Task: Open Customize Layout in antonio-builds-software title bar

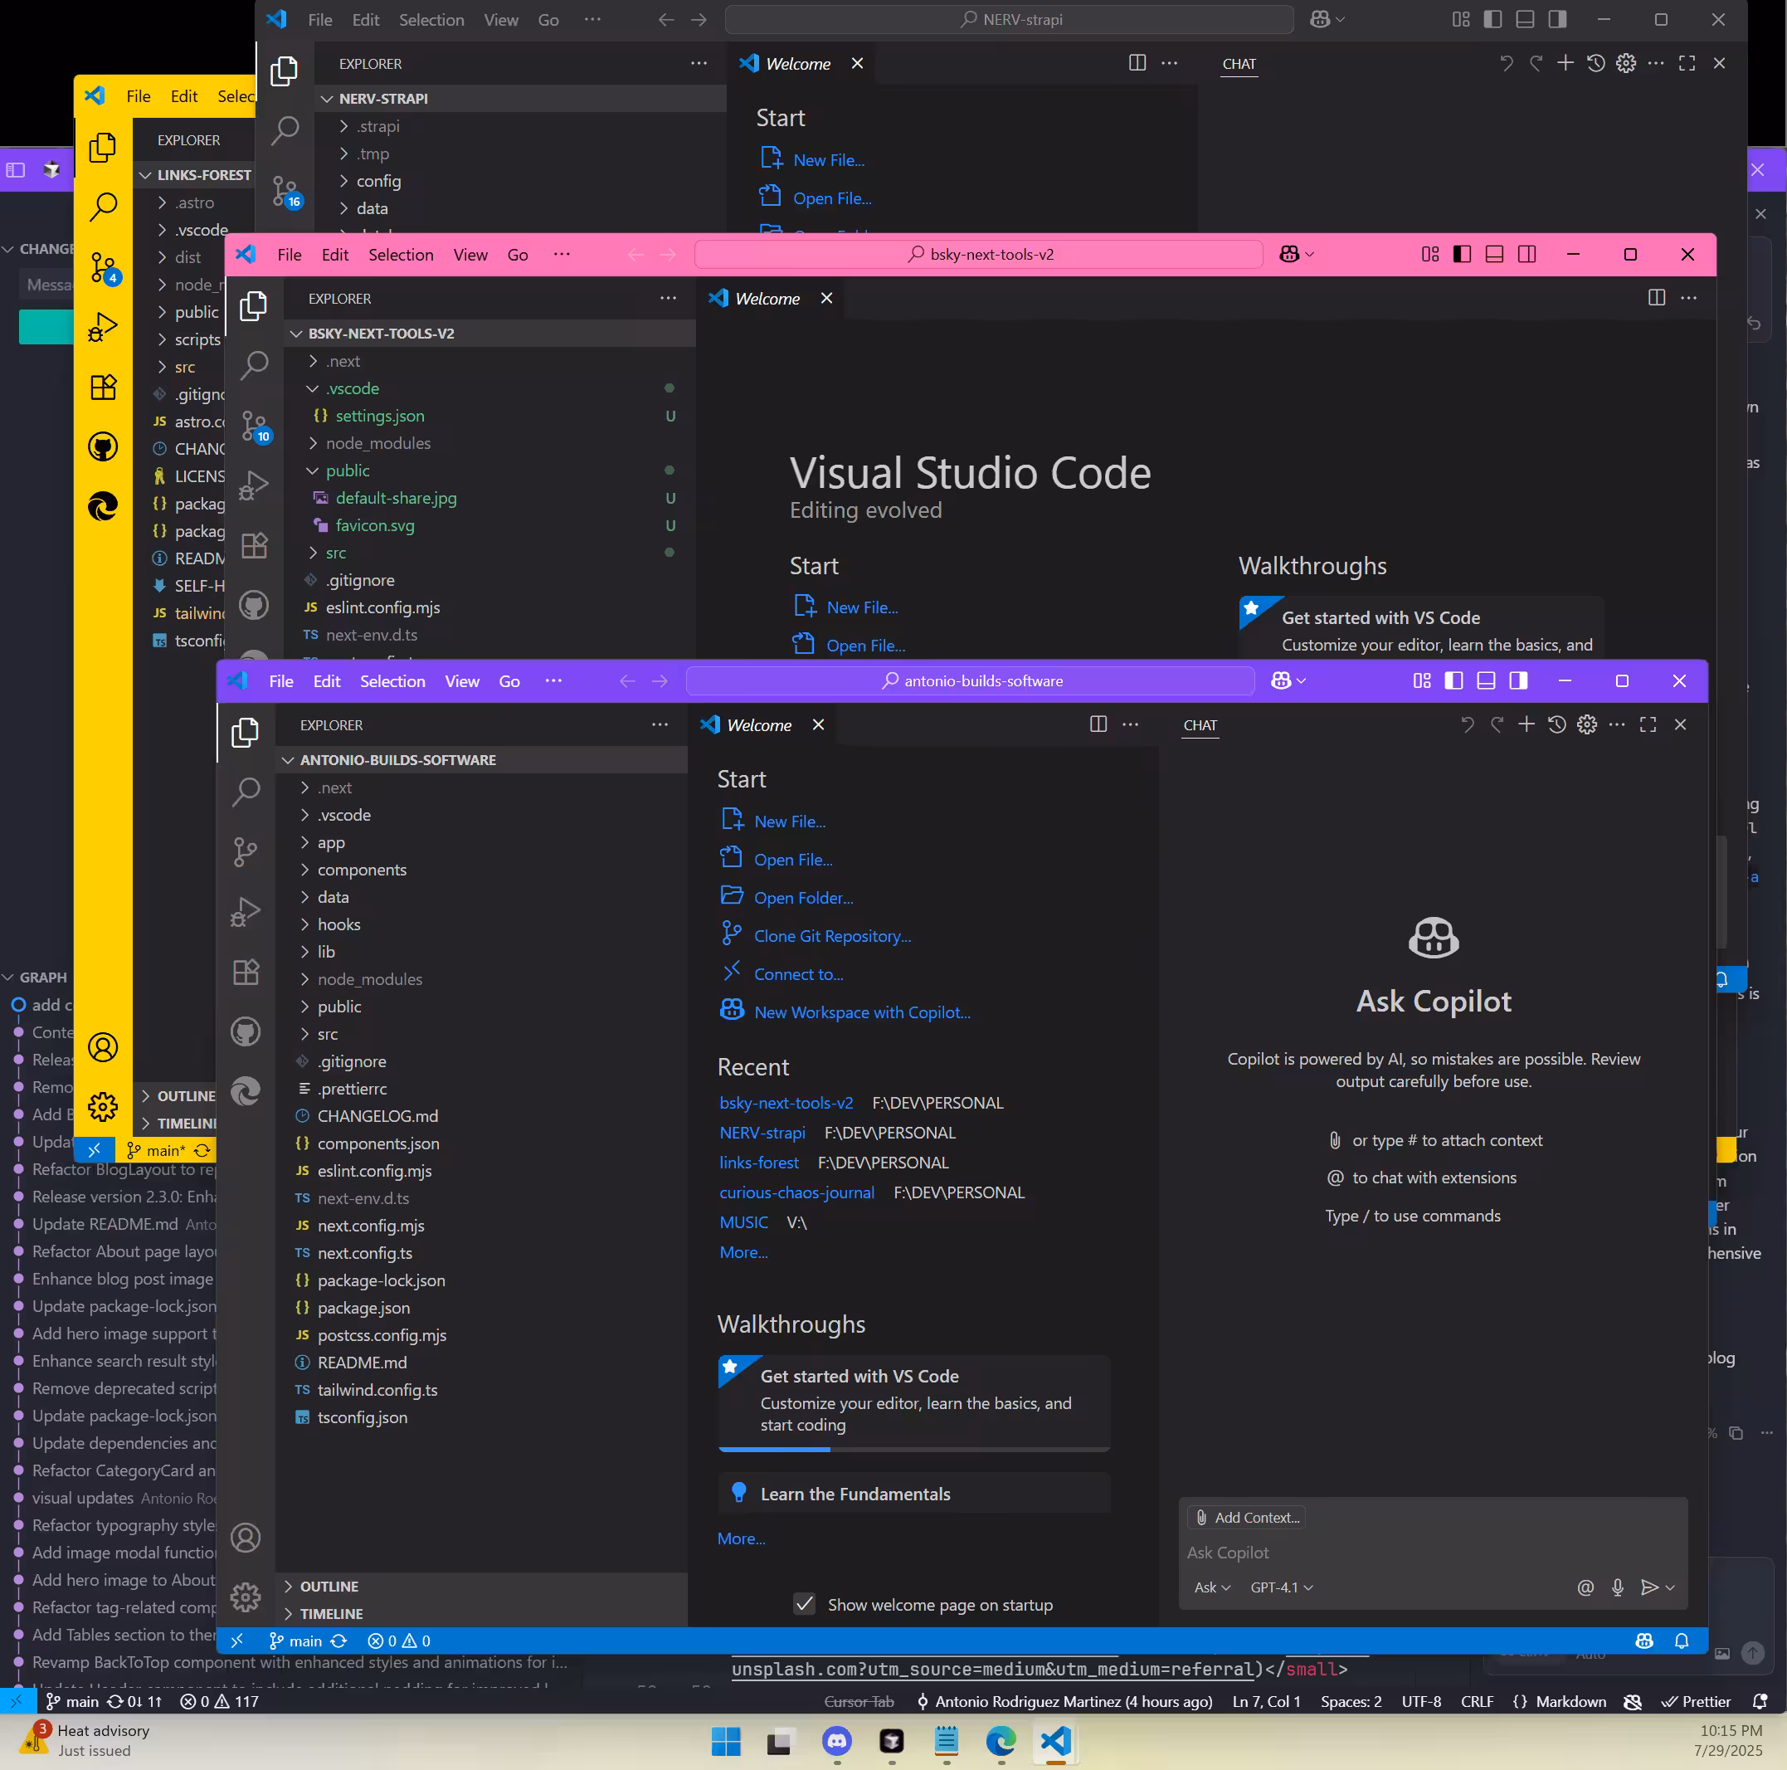Action: [1423, 681]
